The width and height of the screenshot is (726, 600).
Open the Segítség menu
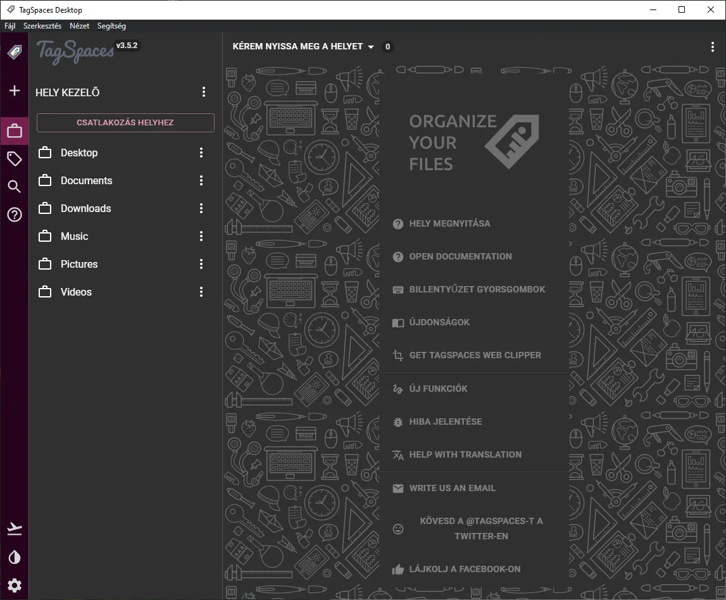[111, 26]
